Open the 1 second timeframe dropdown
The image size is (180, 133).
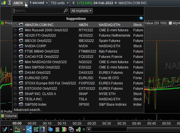[x=39, y=3]
